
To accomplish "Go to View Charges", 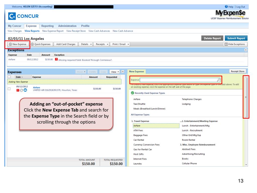I will [15, 31].
